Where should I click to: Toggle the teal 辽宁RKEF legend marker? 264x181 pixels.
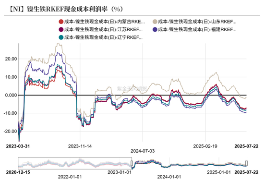61,37
